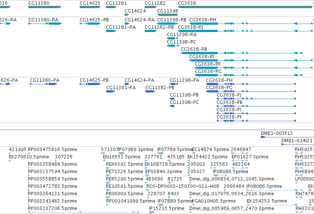This screenshot has width=314, height=214.
Task: Click EST RP001041999.5prime
Action: click(107, 205)
